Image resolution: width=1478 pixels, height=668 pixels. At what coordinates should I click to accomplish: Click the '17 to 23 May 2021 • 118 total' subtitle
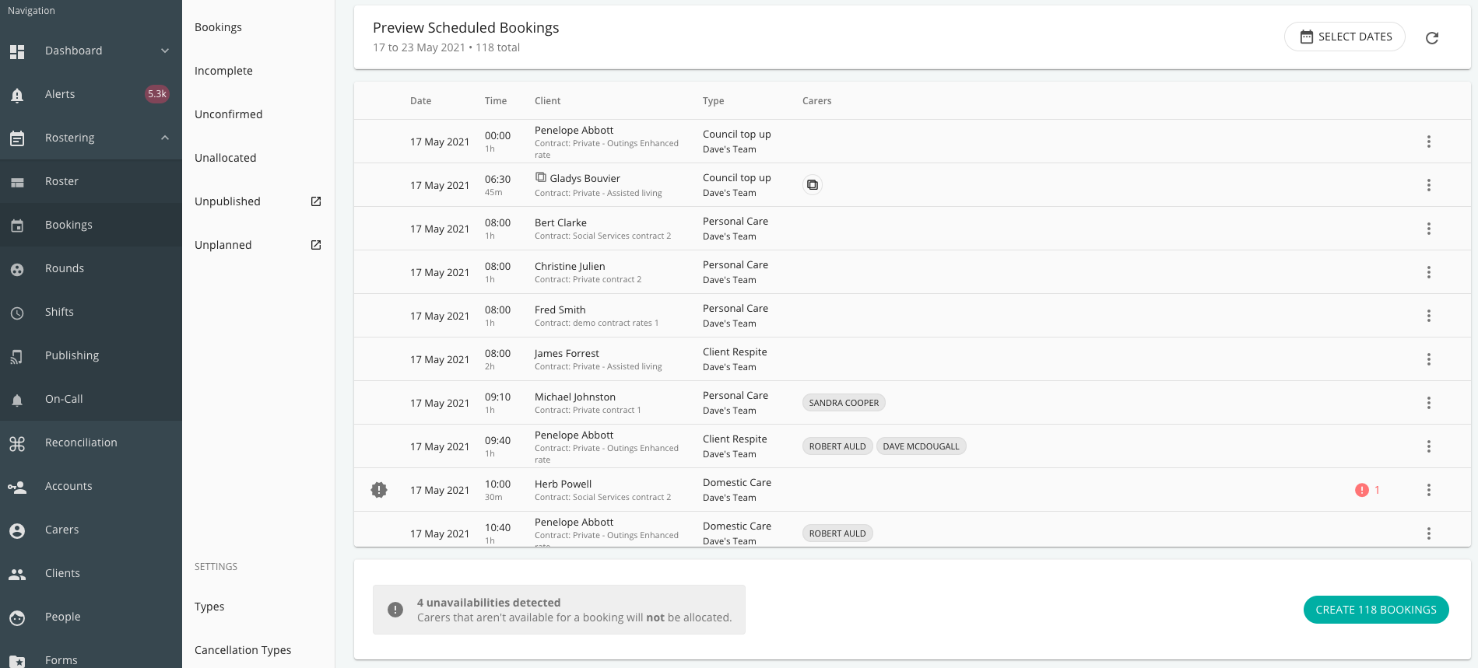(x=446, y=47)
